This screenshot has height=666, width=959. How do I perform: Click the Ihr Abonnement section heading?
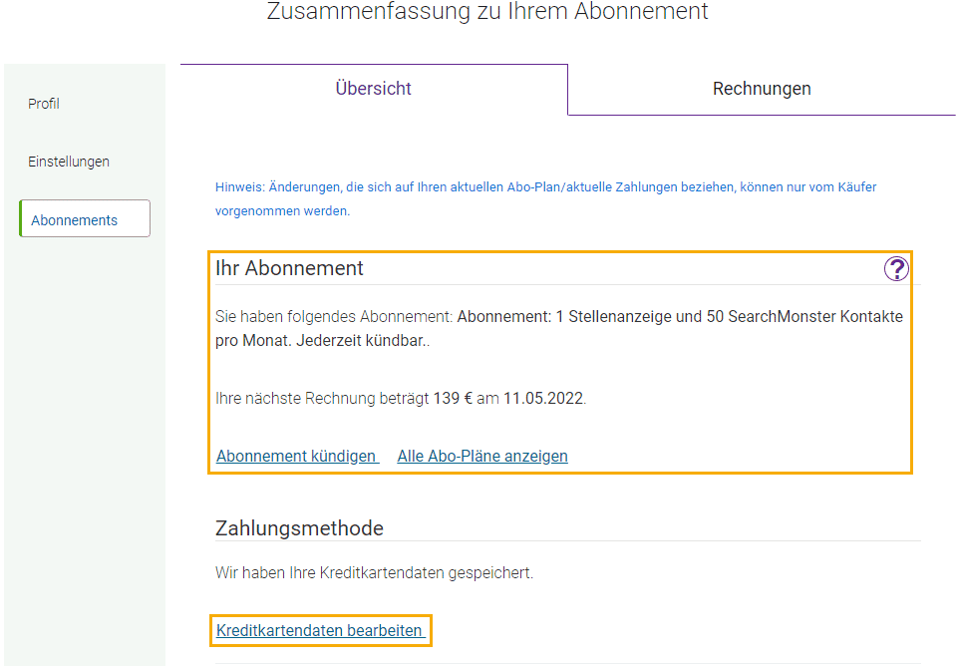(289, 268)
